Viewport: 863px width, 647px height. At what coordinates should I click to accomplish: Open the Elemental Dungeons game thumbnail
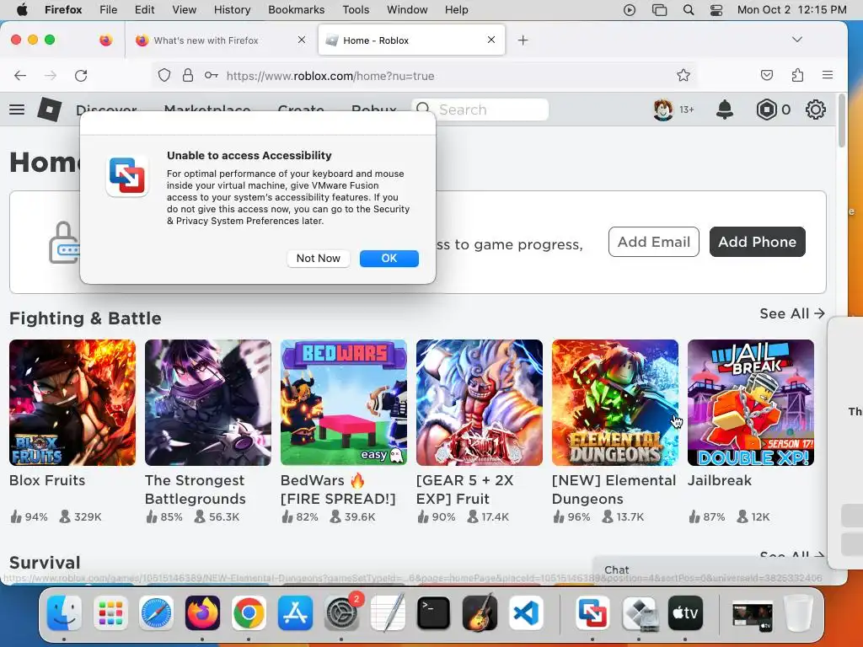(615, 403)
